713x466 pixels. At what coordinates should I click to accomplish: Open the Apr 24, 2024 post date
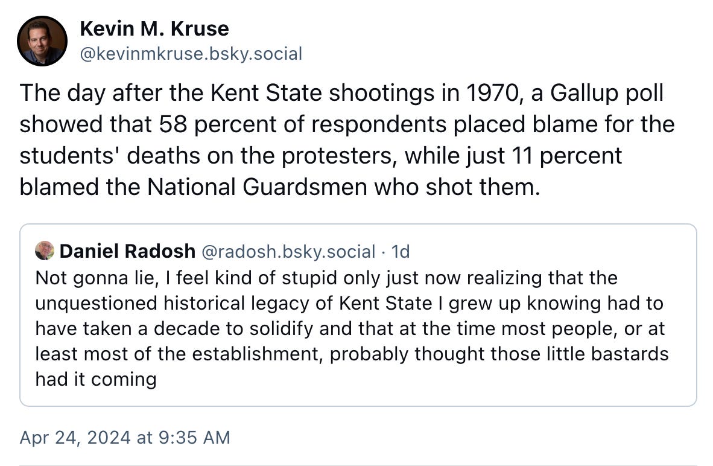[x=125, y=437]
